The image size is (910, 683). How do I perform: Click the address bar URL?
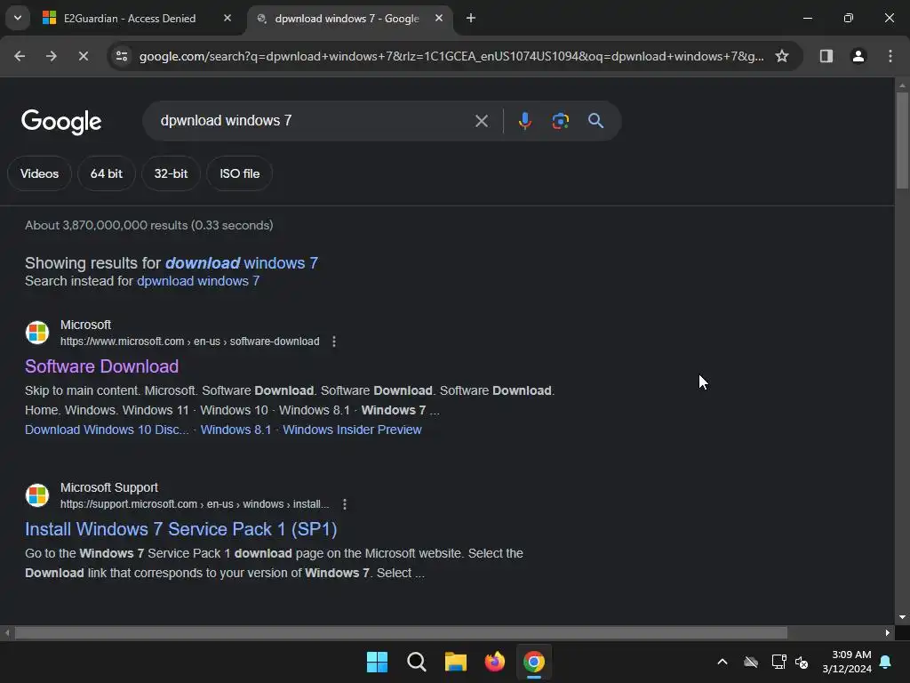[x=451, y=56]
